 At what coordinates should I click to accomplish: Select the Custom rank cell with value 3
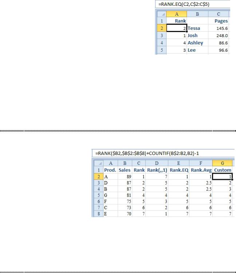223,189
